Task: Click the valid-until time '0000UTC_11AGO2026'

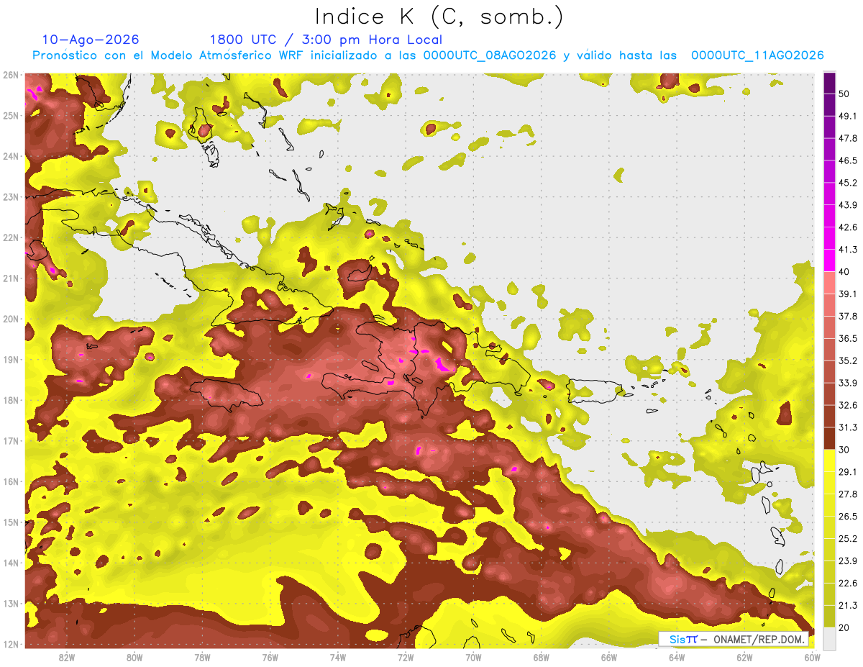Action: (x=757, y=55)
